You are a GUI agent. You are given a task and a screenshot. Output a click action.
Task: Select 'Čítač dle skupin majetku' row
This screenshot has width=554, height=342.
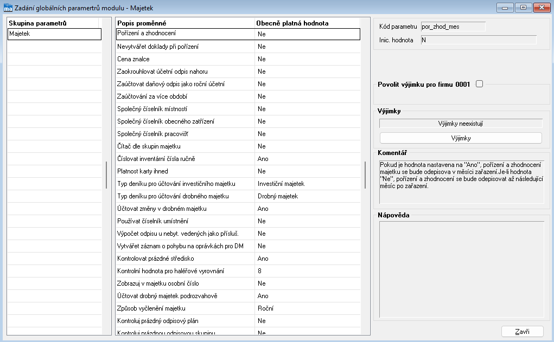[238, 146]
